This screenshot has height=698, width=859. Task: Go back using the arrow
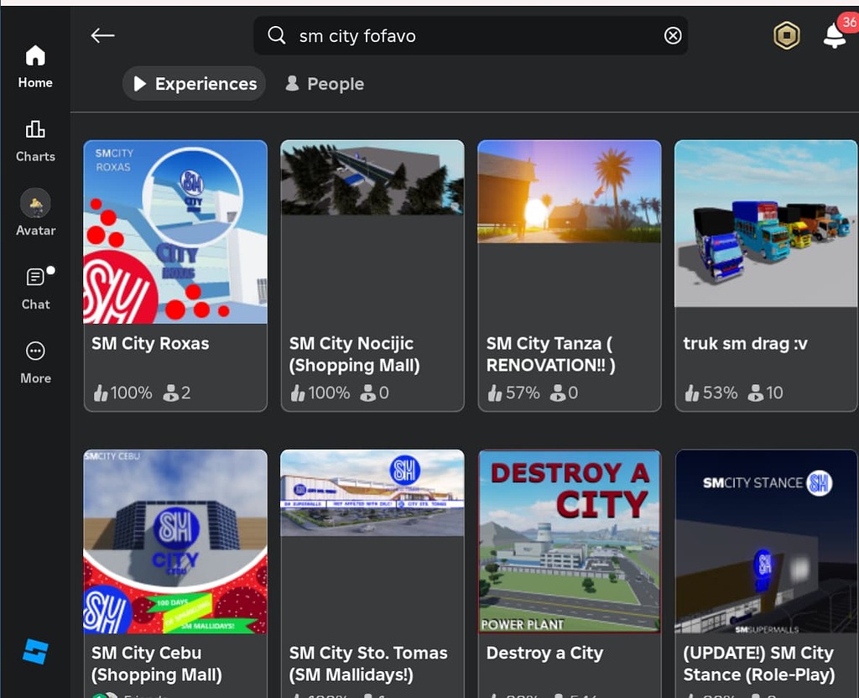[102, 35]
